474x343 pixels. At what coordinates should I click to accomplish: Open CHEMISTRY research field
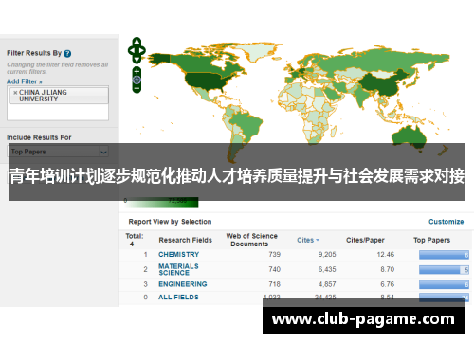[x=178, y=254]
